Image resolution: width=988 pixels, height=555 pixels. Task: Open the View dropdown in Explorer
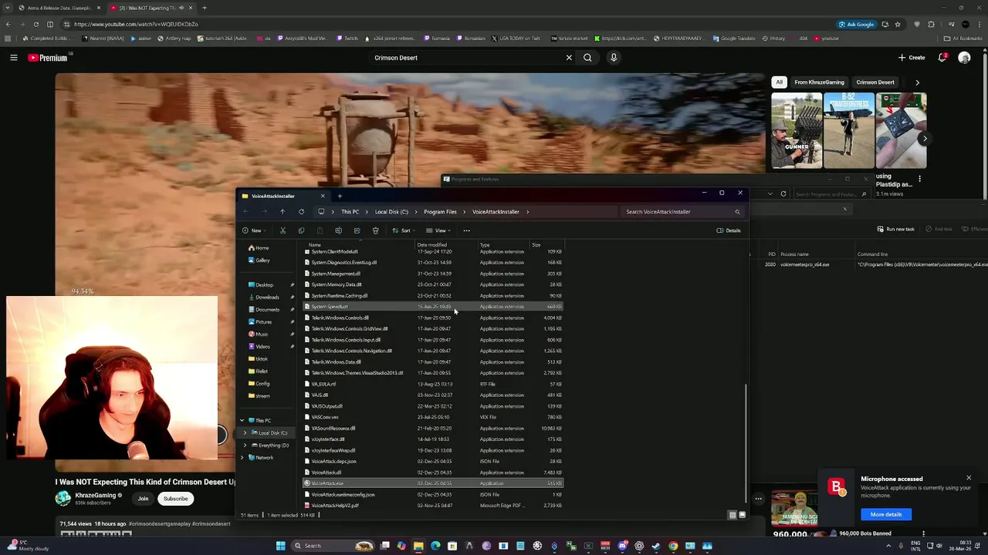438,230
